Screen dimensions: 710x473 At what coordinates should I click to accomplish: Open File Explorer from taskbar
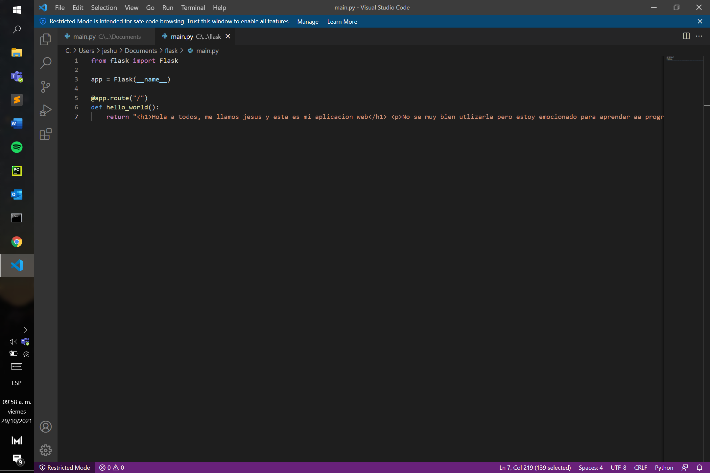click(x=17, y=53)
